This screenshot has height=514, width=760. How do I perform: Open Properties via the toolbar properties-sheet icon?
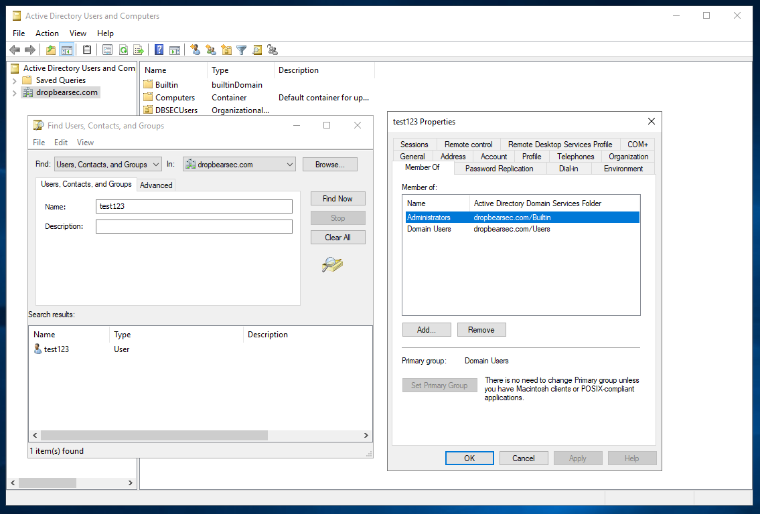(x=108, y=50)
